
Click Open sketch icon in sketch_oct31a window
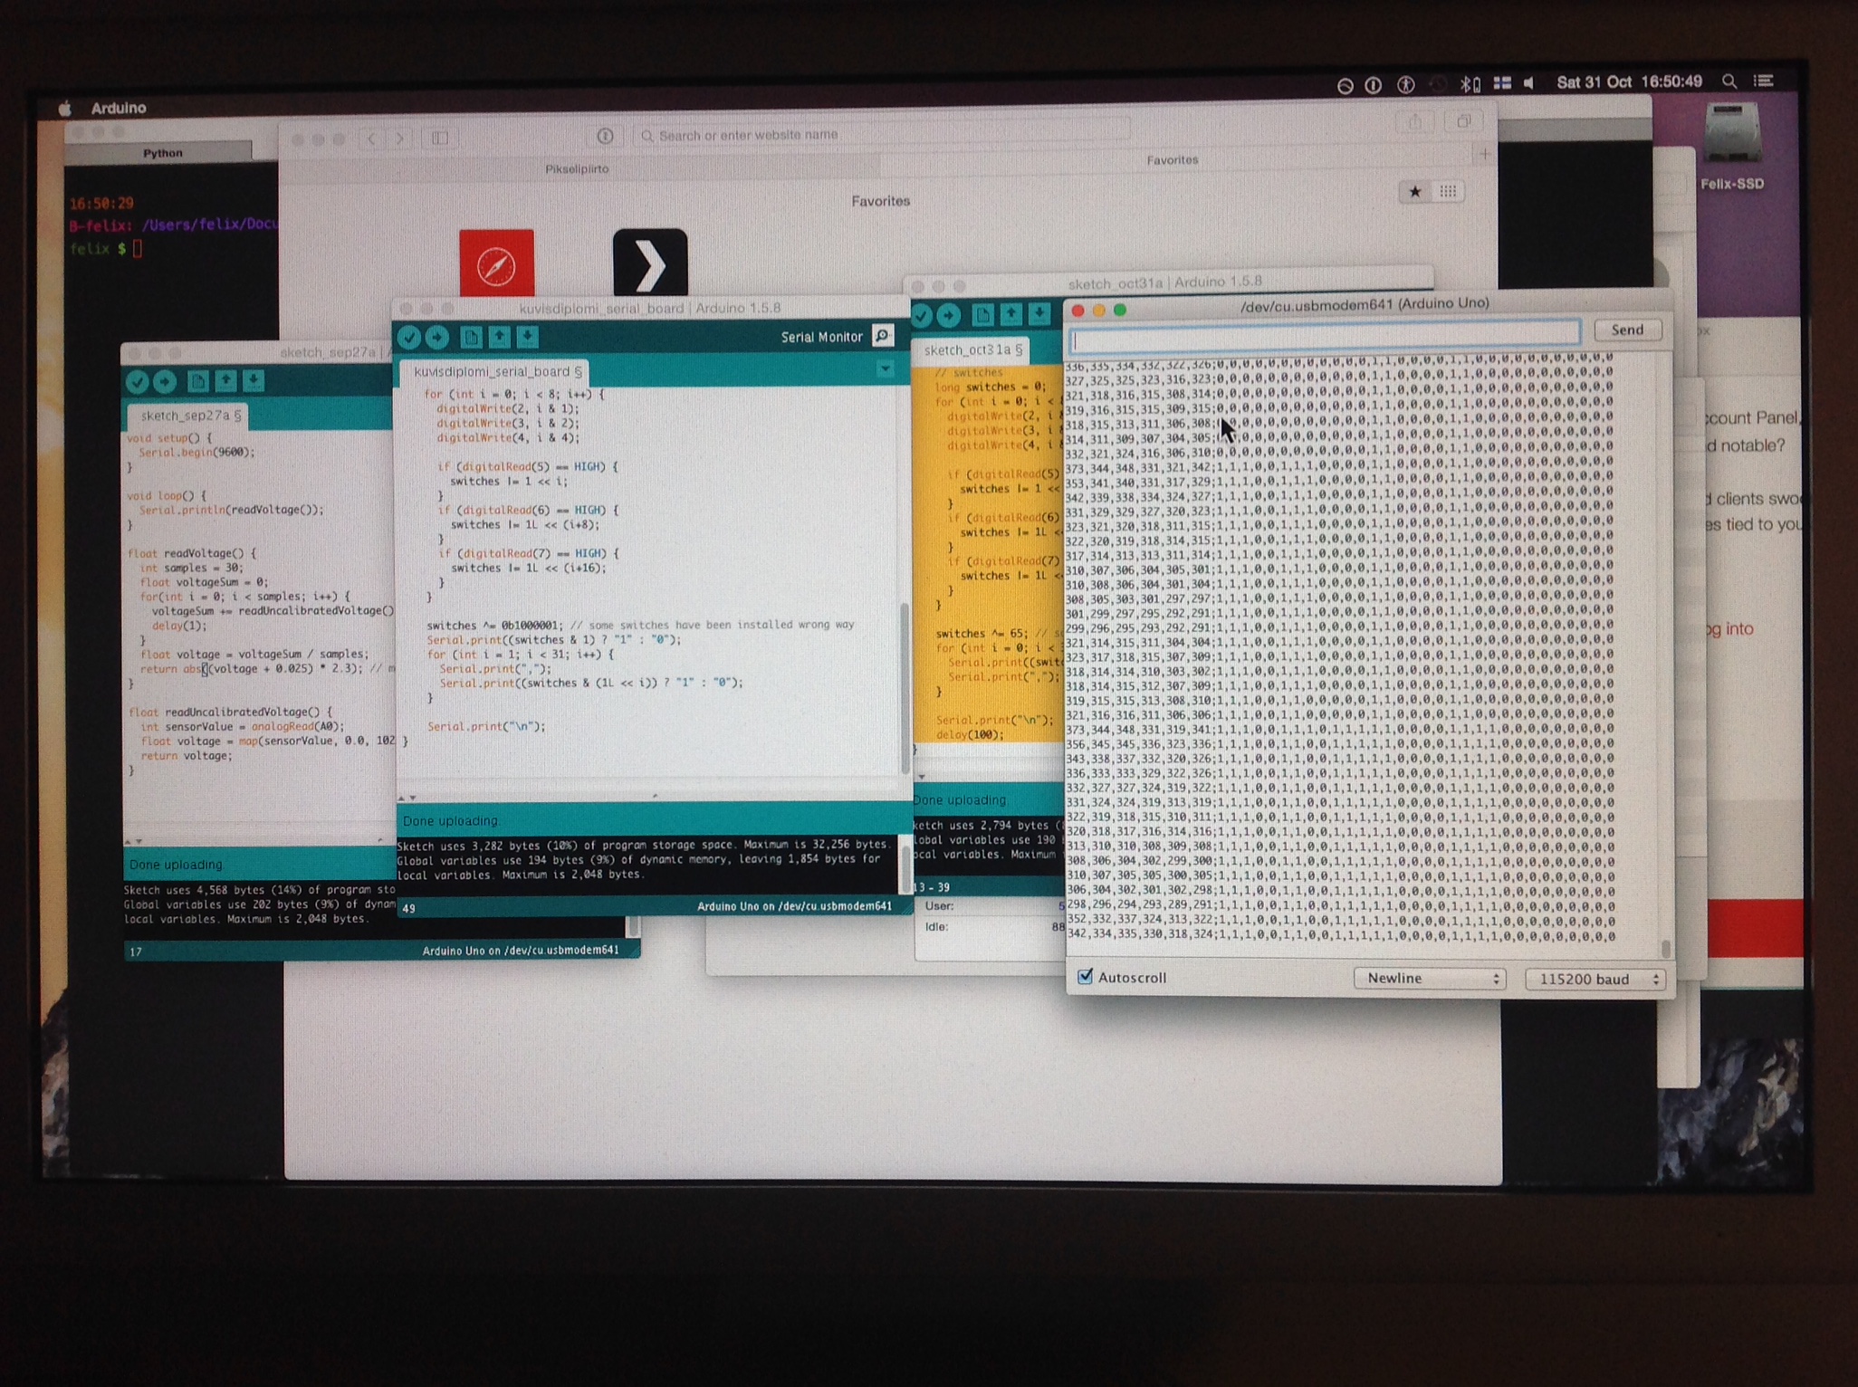click(1010, 313)
